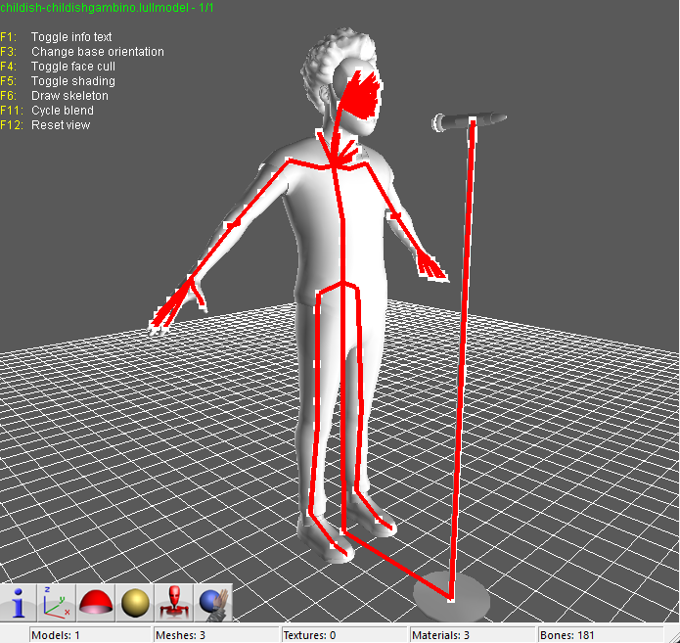The width and height of the screenshot is (680, 643).
Task: Click the 'Bones: 181' status bar entry
Action: coord(601,635)
